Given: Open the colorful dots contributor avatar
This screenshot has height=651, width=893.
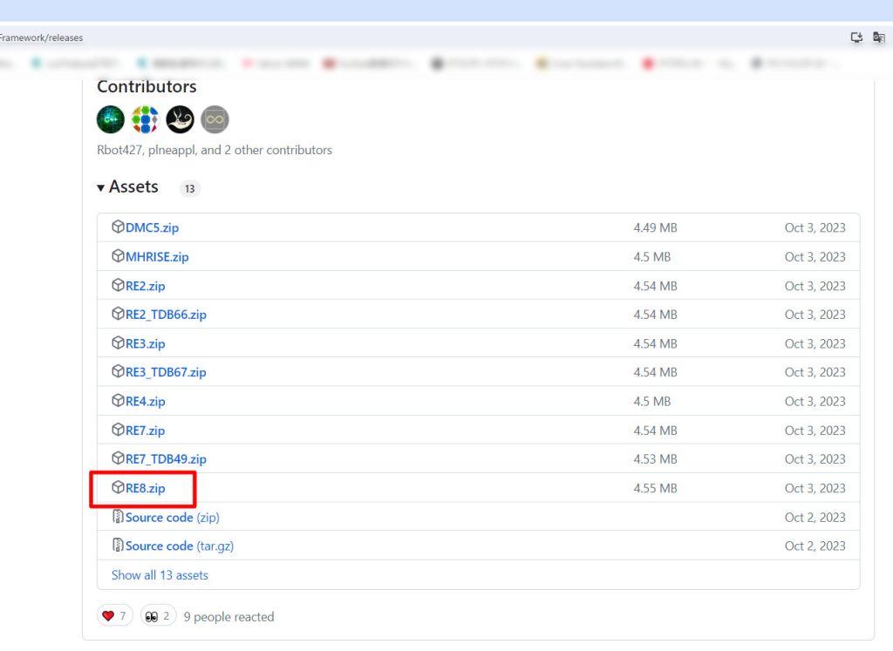Looking at the screenshot, I should (x=146, y=119).
